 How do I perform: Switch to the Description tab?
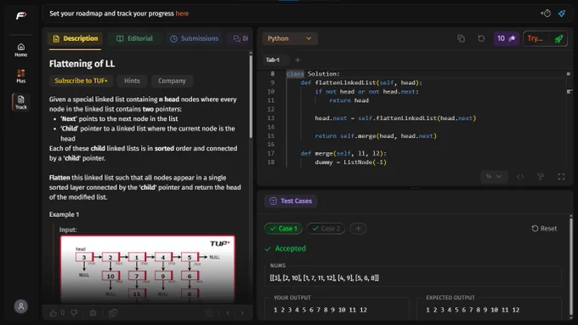point(75,38)
